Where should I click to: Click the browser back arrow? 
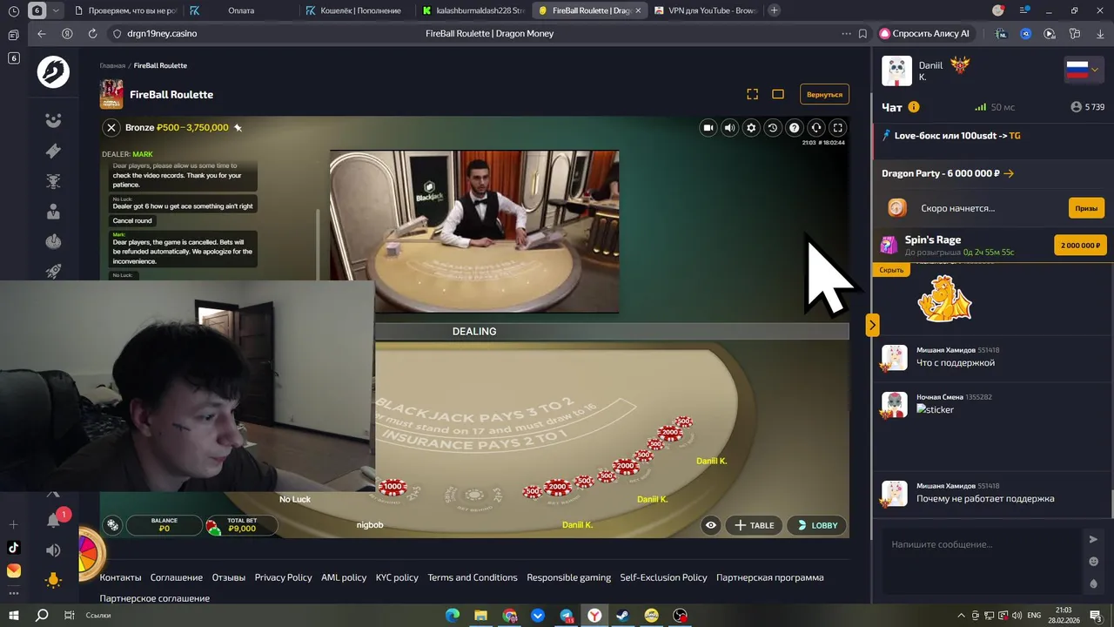tap(42, 34)
